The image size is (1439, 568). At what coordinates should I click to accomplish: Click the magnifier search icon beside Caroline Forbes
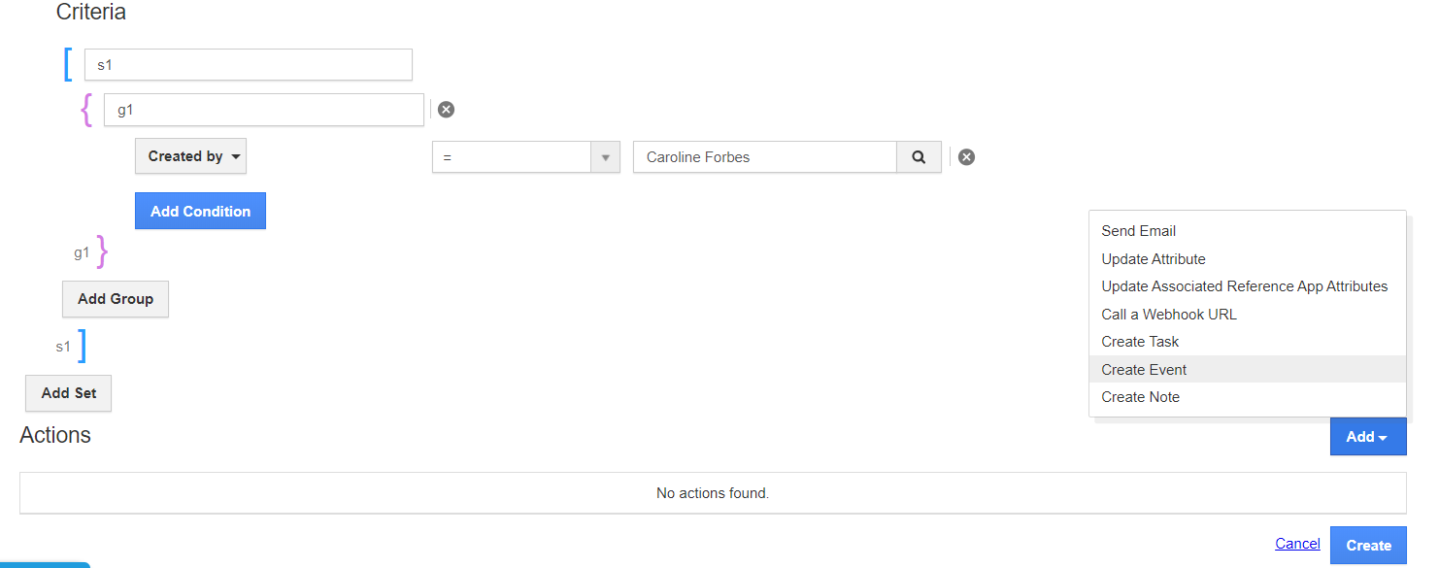pos(919,157)
